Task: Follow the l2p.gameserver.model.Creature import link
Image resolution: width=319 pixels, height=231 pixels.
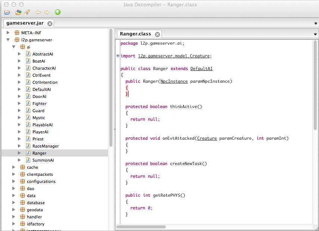Action: click(x=174, y=56)
